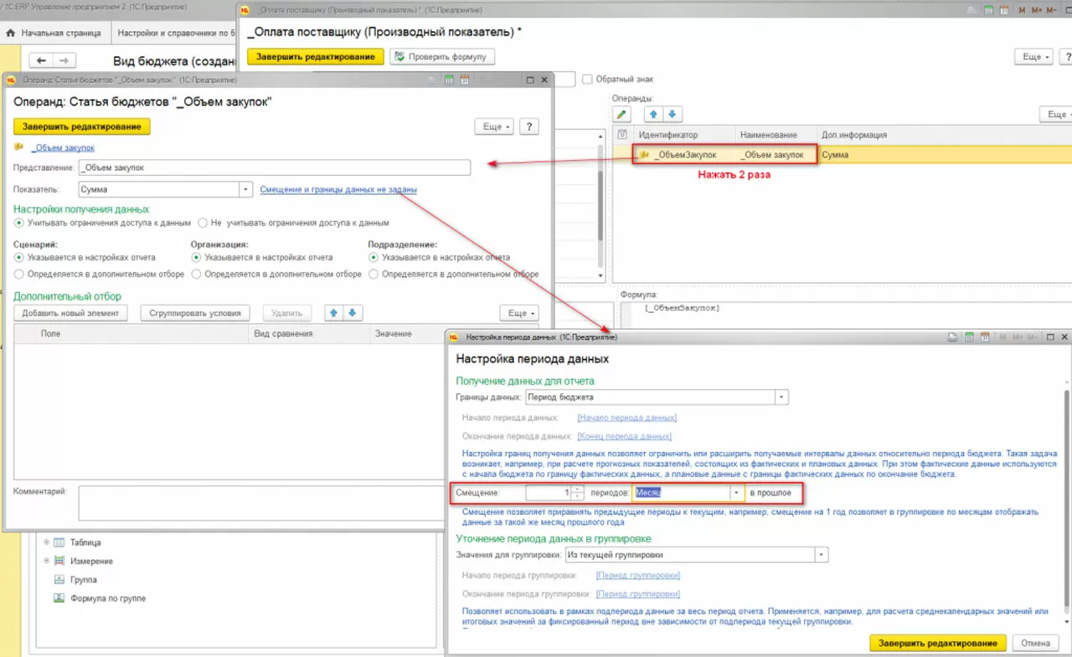
Task: Increase the Смещение value with stepper
Action: [578, 490]
